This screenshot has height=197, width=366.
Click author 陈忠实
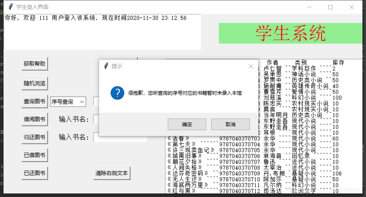coord(272,103)
